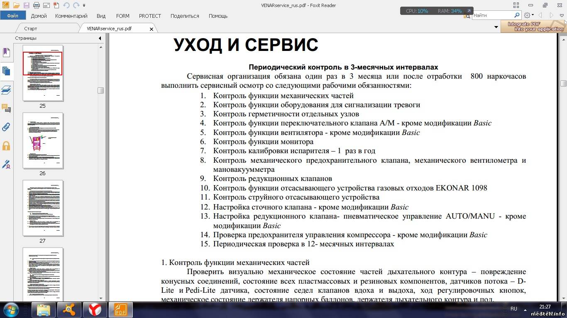Viewport: 567px width, 318px height.
Task: Open the Layers panel icon
Action: 6,90
